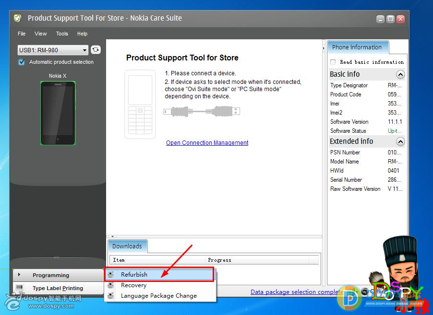Click the Nokia Care Suite title bar icon

(17, 18)
